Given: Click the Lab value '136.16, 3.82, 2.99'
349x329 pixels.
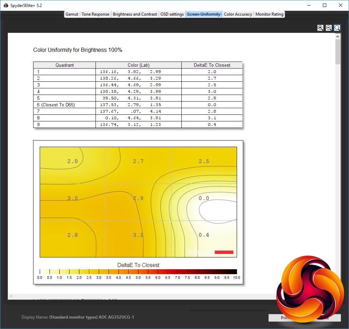Looking at the screenshot, I should coord(130,72).
